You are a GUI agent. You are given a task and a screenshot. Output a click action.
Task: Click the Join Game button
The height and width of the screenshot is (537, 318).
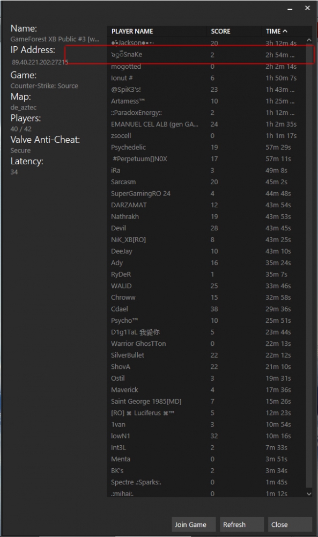(x=193, y=524)
